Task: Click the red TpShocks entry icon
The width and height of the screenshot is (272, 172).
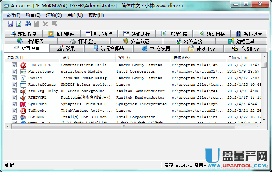Action: [x=23, y=111]
